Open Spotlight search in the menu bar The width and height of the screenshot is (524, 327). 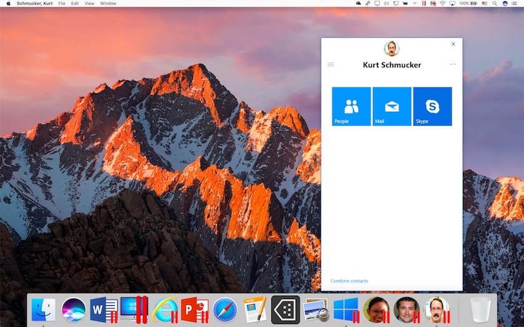[495, 3]
